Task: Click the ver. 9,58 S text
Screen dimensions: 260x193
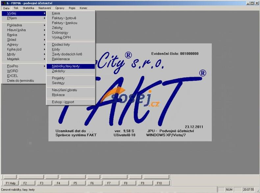Action: [x=124, y=131]
